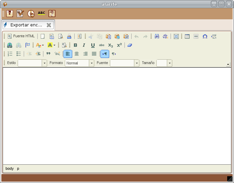234x183 pixels.
Task: Insert a link with the globe chain icon
Action: [x=9, y=45]
